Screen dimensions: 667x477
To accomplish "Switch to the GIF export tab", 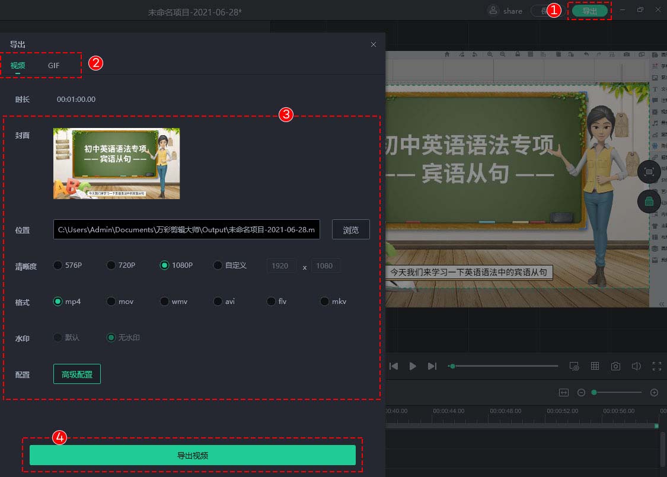I will pyautogui.click(x=54, y=65).
